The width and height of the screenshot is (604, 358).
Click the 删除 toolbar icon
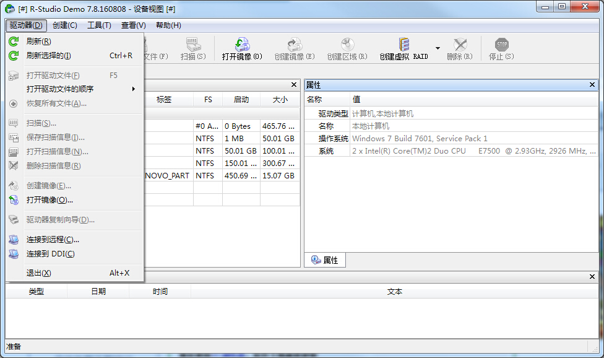pyautogui.click(x=459, y=47)
